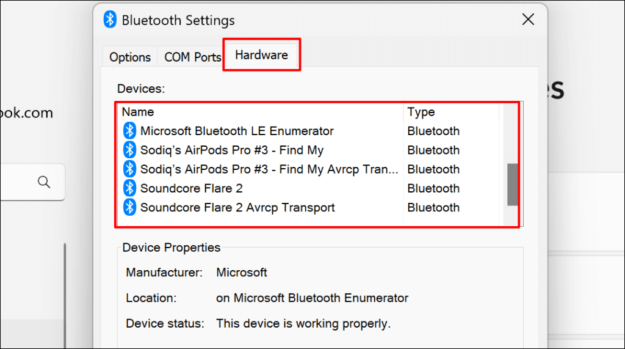Screen dimensions: 625x349
Task: Select Soundcore Flare 2 device entry
Action: pos(192,188)
